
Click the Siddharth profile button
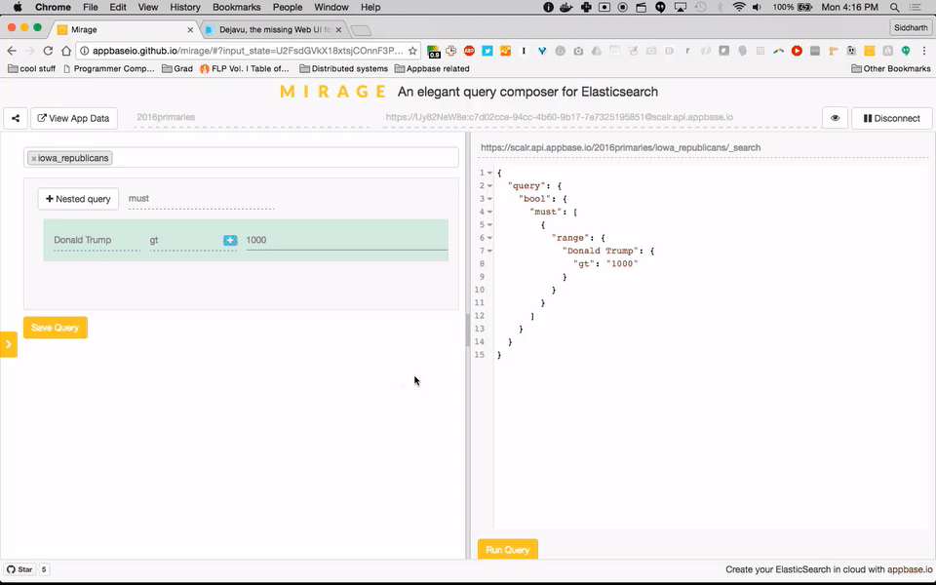[911, 27]
